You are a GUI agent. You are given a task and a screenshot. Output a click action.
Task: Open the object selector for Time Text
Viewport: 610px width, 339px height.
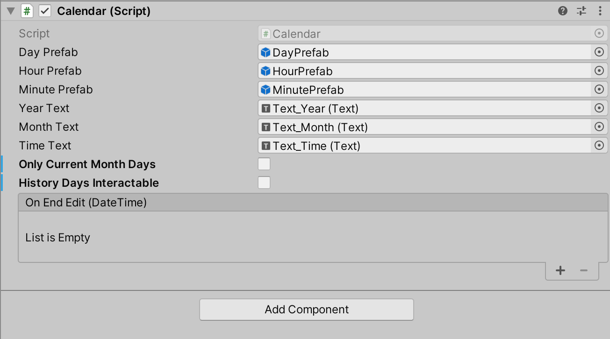click(599, 145)
